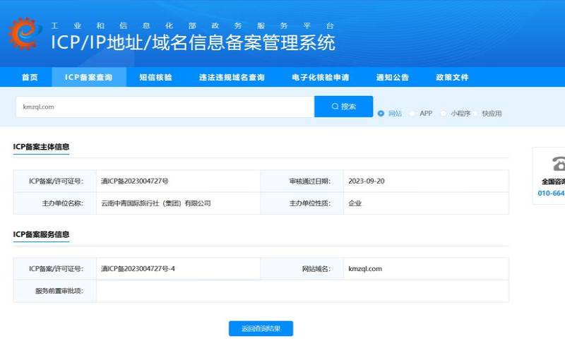Click the ICP备案服务信息 section heading
Image resolution: width=565 pixels, height=353 pixels.
click(41, 234)
